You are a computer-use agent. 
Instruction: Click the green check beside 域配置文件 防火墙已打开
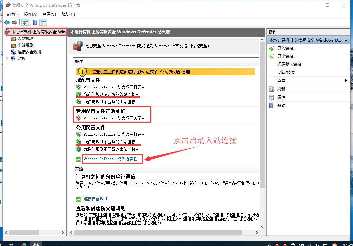[x=78, y=87]
